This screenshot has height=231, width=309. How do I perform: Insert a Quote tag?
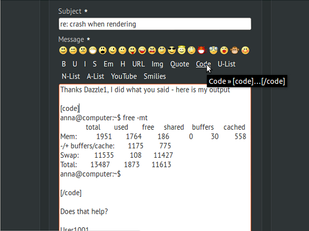pos(180,64)
